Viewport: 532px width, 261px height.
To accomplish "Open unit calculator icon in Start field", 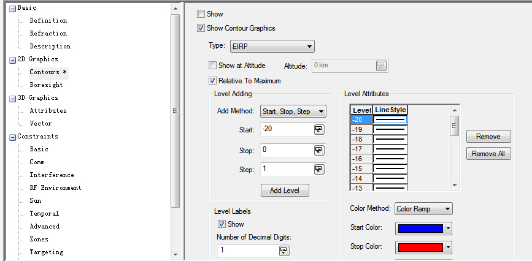I will click(318, 129).
